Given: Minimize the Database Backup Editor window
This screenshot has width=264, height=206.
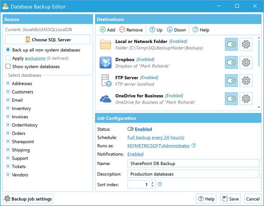Looking at the screenshot, I should [219, 6].
